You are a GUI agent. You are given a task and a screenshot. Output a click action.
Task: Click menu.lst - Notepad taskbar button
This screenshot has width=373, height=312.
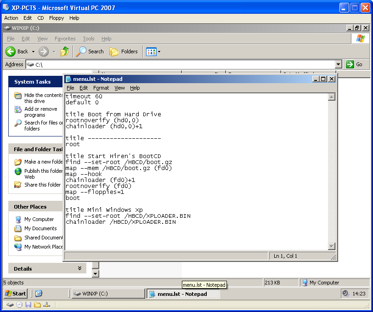click(183, 294)
